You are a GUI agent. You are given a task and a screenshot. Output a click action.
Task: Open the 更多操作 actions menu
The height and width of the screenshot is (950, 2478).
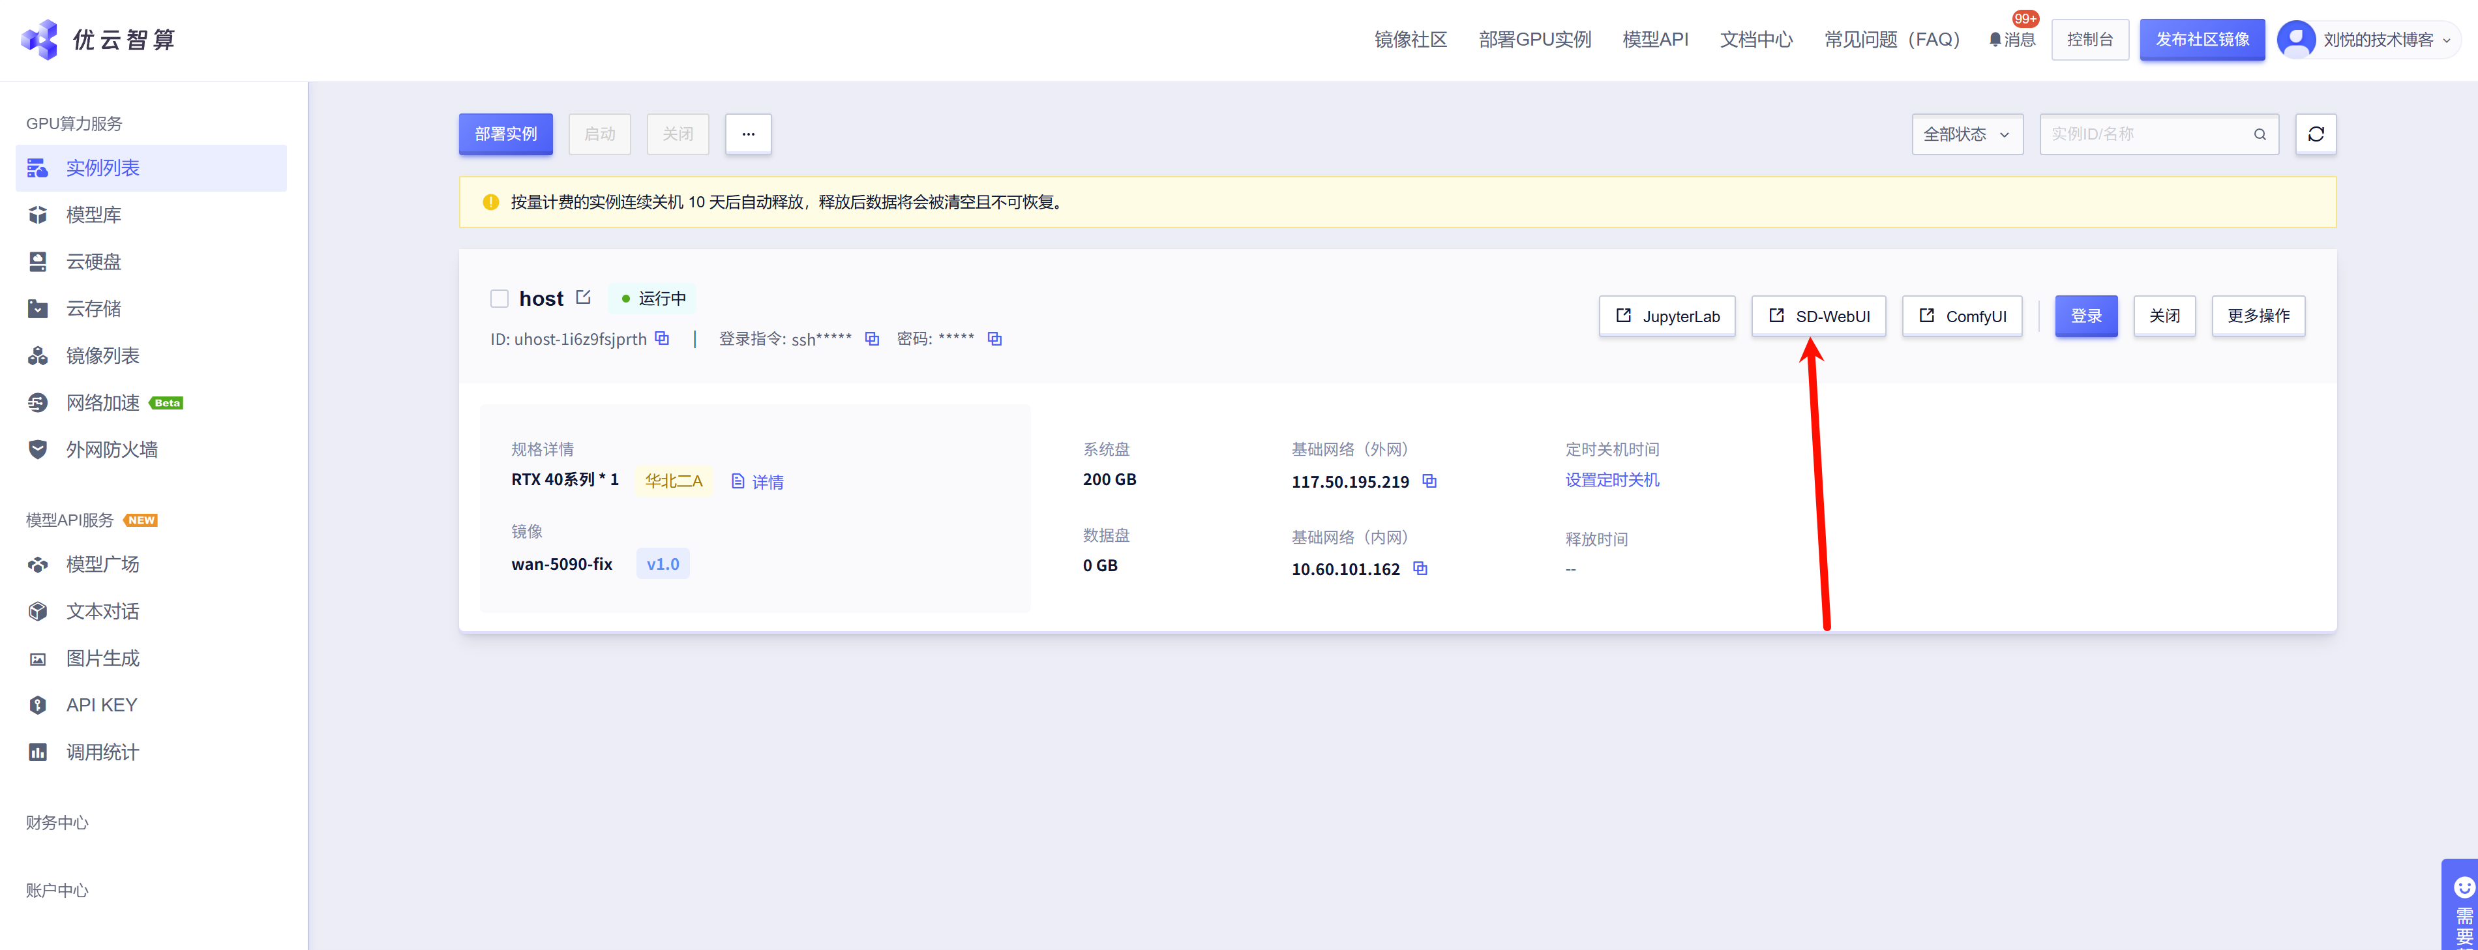click(2258, 316)
